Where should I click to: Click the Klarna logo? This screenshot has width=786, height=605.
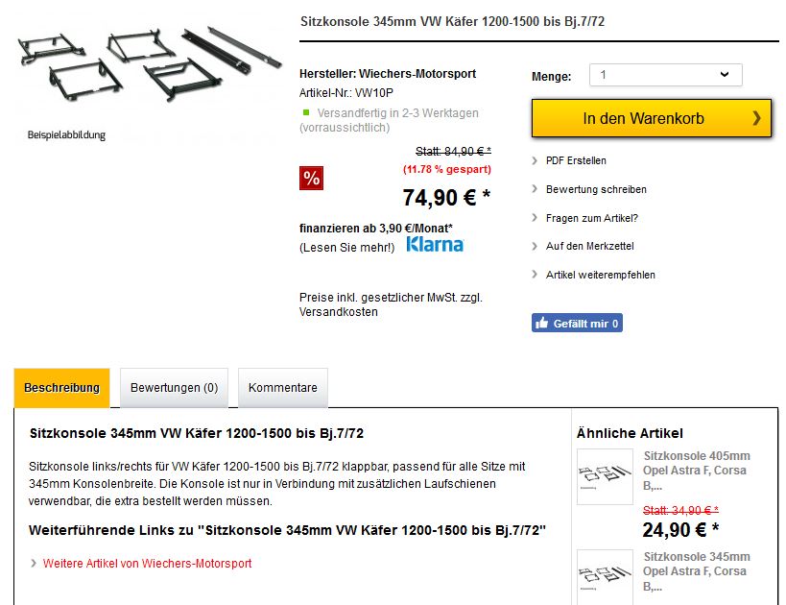[435, 245]
